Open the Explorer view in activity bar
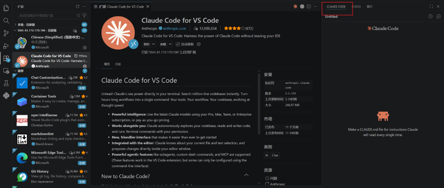This screenshot has width=444, height=188. click(5, 8)
